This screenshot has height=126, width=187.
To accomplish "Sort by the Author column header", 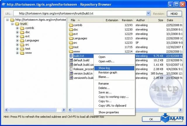I will tap(141, 20).
